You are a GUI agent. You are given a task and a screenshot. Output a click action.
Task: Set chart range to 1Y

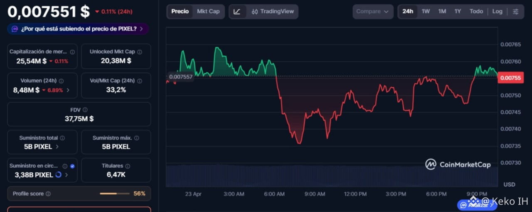point(458,12)
